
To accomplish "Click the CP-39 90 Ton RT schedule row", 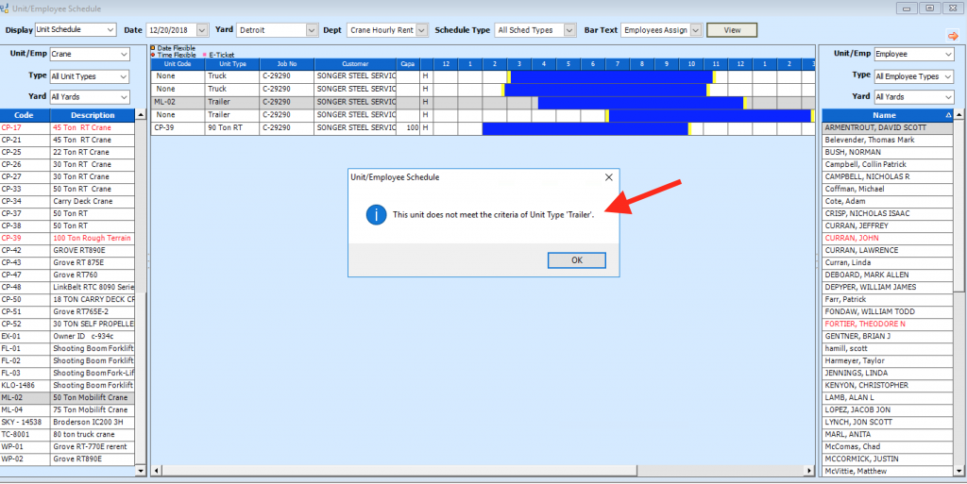I will (483, 128).
